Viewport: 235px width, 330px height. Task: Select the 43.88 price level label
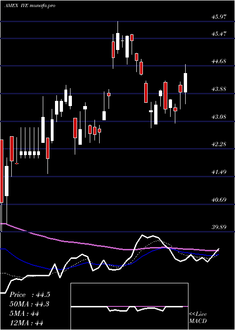tap(219, 89)
